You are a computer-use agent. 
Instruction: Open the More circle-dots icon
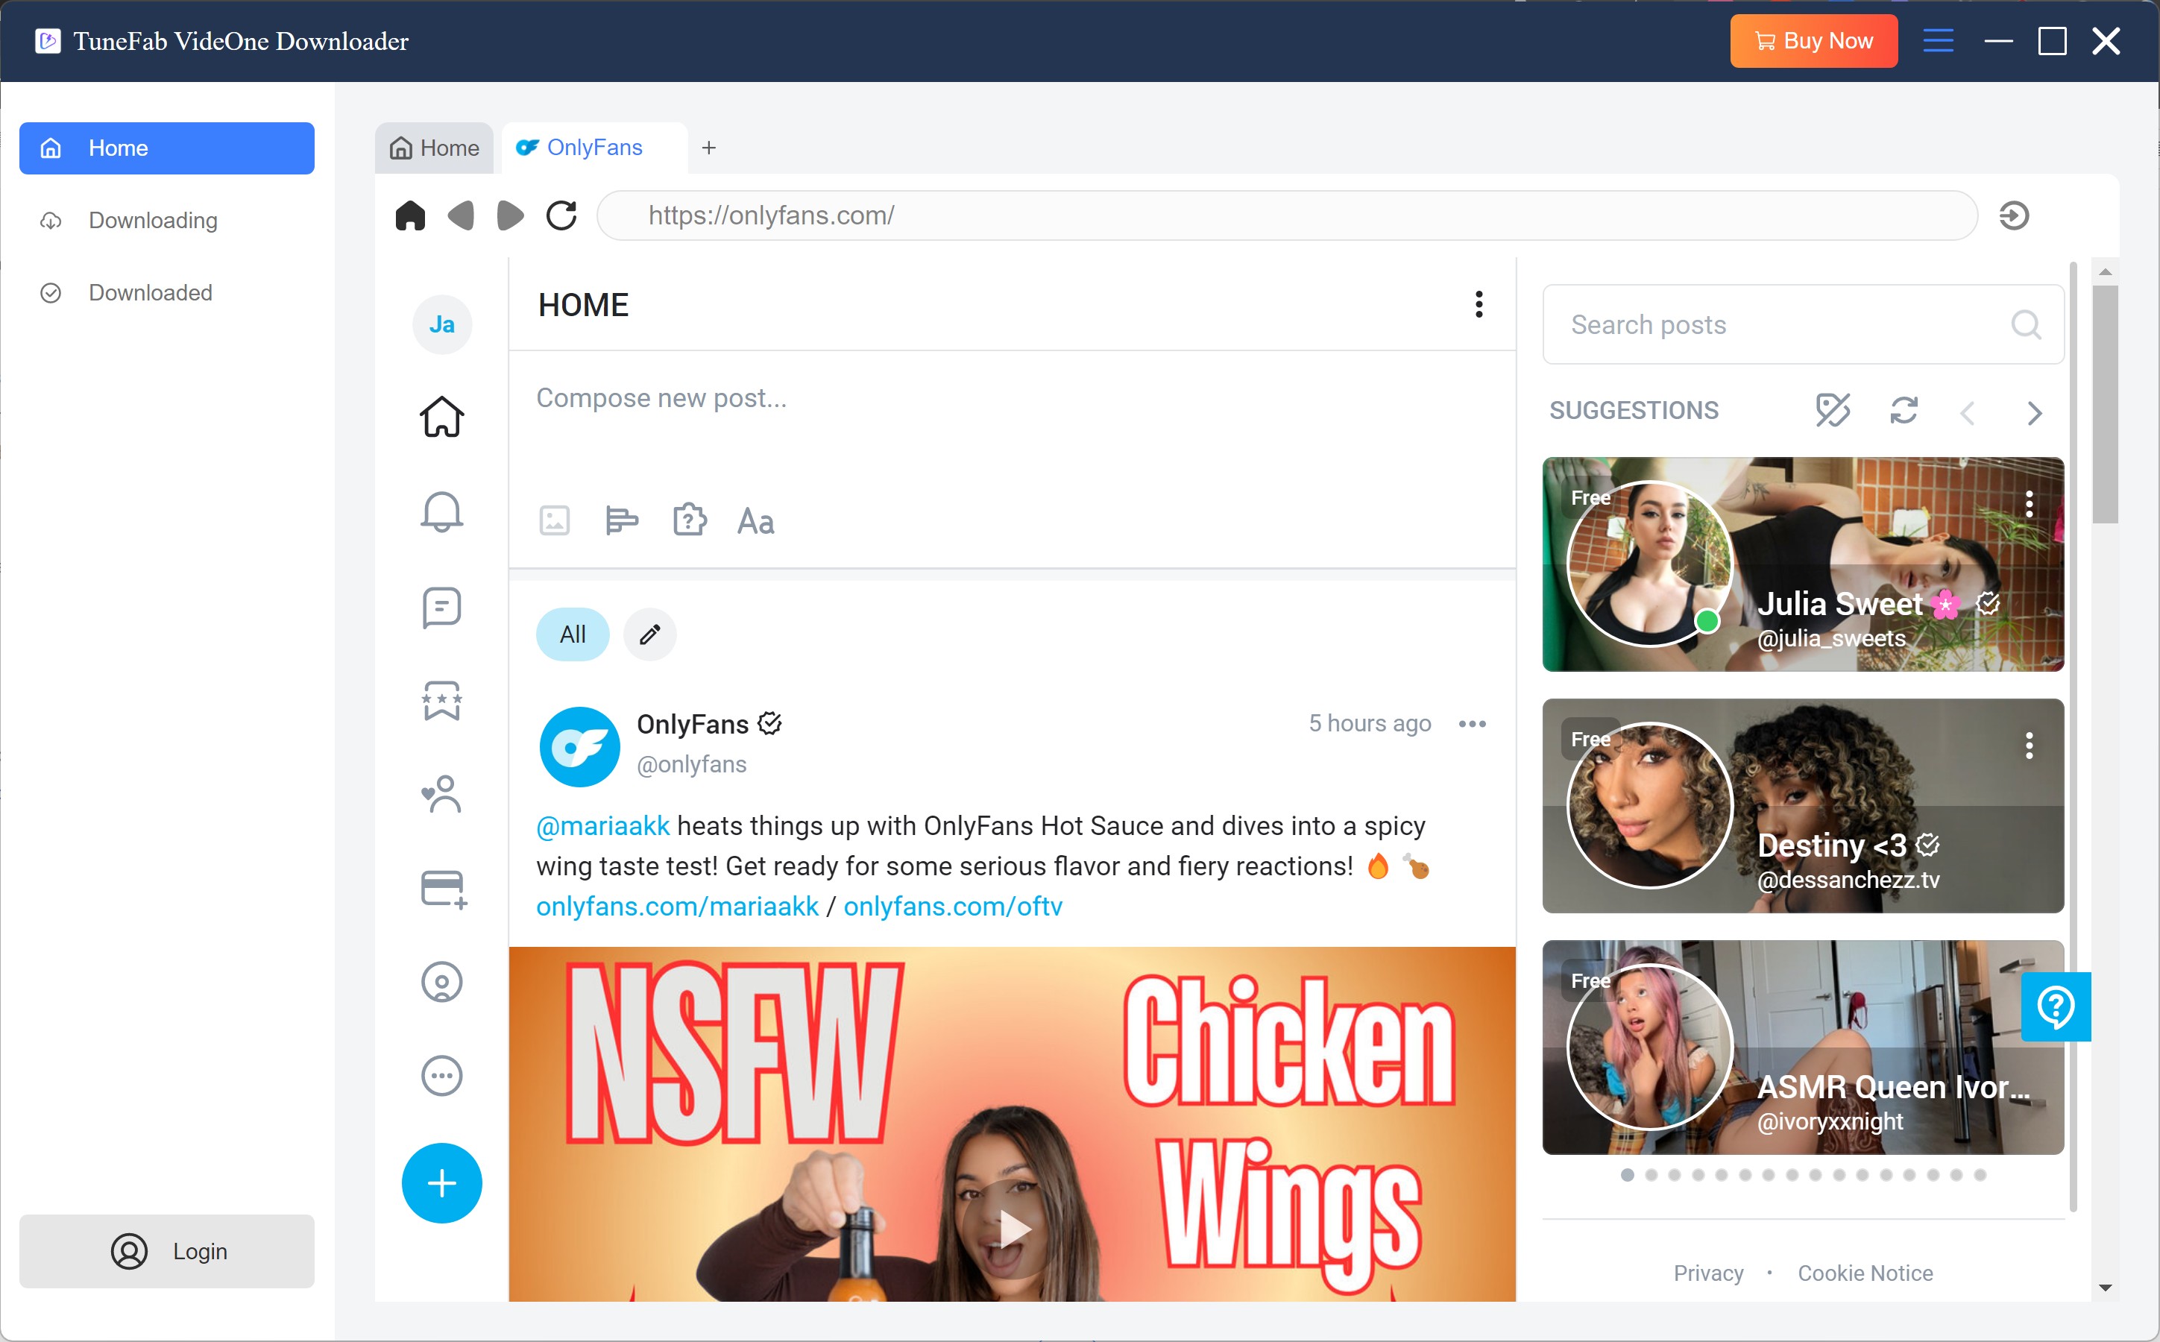(442, 1076)
